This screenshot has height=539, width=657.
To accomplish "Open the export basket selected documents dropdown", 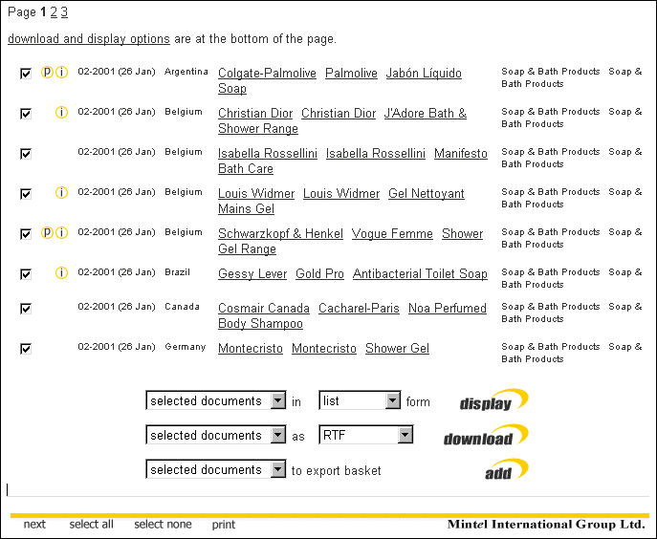I will point(216,469).
